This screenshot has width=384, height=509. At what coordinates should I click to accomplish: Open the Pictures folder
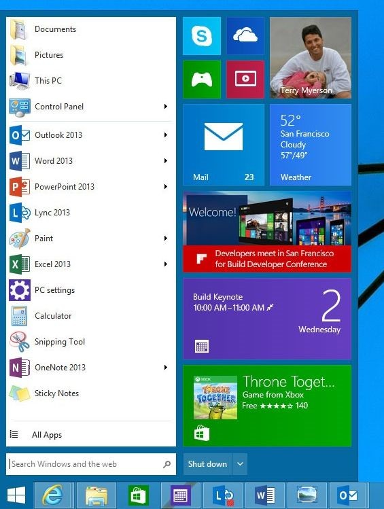point(90,55)
